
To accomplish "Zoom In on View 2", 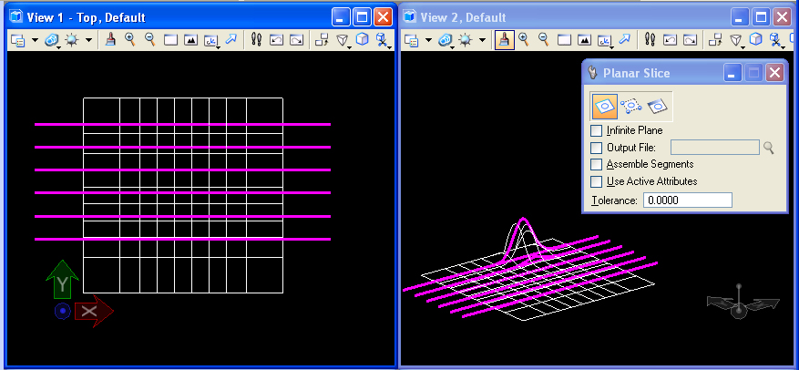I will click(523, 40).
